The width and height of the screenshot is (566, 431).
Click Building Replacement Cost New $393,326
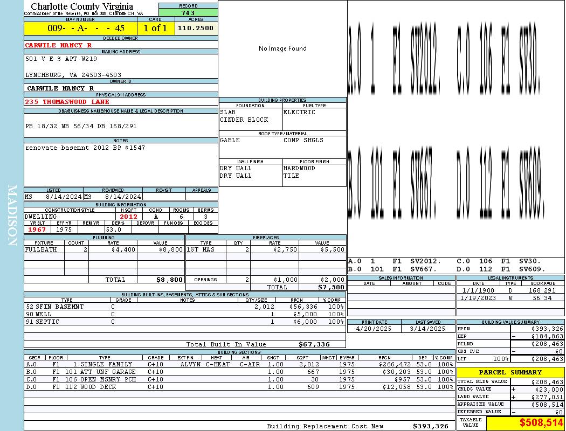pos(431,426)
